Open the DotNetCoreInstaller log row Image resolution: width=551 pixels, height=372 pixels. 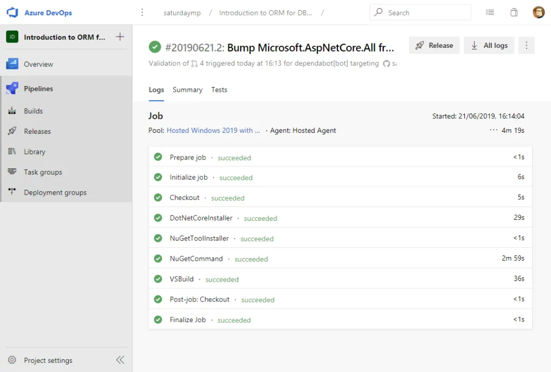[x=340, y=218]
